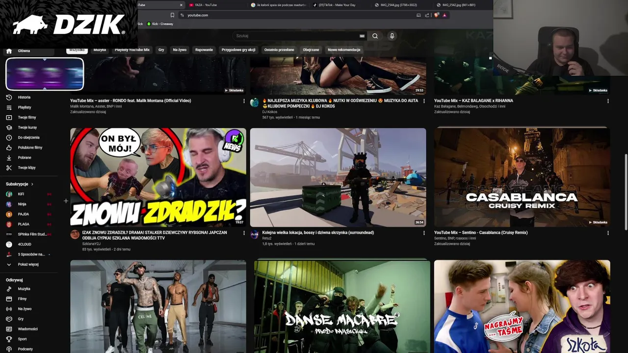Open the Subskrypcje section chevron

point(32,184)
